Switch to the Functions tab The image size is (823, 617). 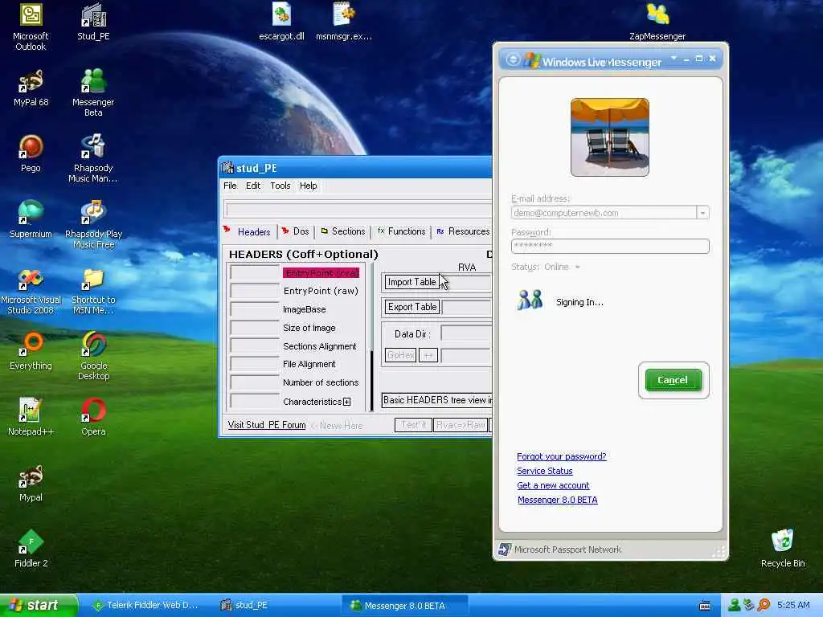[402, 231]
